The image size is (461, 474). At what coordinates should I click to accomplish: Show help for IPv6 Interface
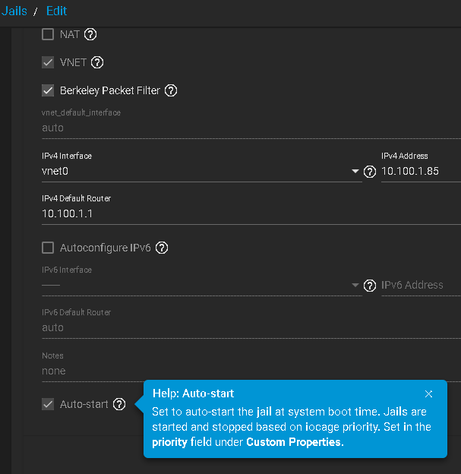[370, 286]
